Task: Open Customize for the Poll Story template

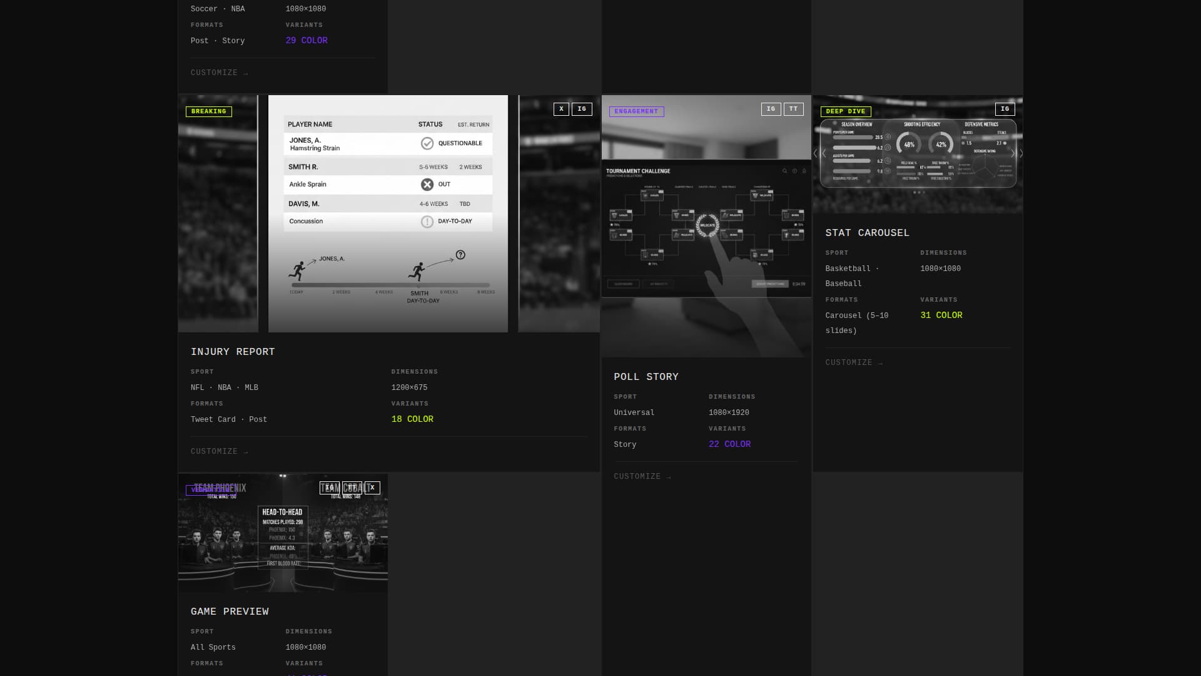Action: coord(642,476)
